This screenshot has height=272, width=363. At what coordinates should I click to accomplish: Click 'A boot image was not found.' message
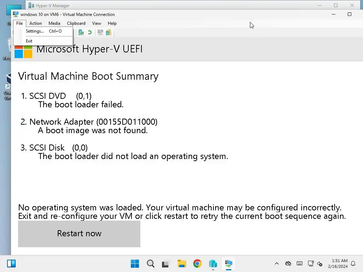(x=93, y=130)
